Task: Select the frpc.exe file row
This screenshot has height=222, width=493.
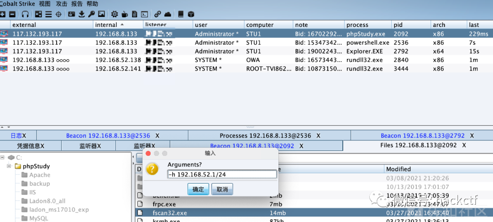Action: click(x=314, y=204)
